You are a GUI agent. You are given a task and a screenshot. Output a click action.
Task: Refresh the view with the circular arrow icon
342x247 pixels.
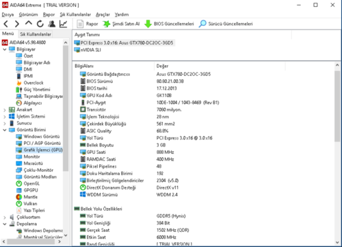point(40,24)
